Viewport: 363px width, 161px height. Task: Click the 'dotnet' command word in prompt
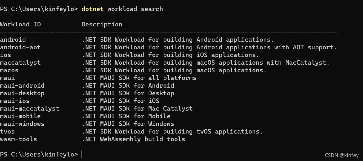pyautogui.click(x=92, y=9)
